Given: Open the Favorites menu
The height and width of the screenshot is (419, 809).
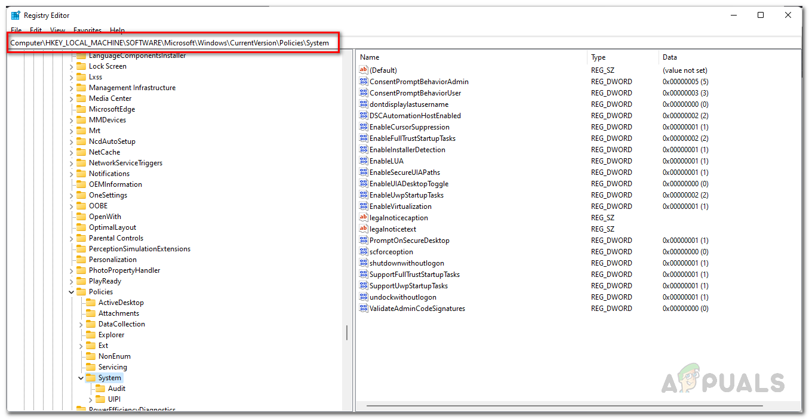Looking at the screenshot, I should pos(87,30).
